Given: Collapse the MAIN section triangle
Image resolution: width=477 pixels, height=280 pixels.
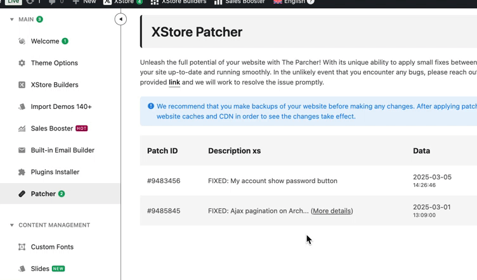Looking at the screenshot, I should (x=12, y=20).
